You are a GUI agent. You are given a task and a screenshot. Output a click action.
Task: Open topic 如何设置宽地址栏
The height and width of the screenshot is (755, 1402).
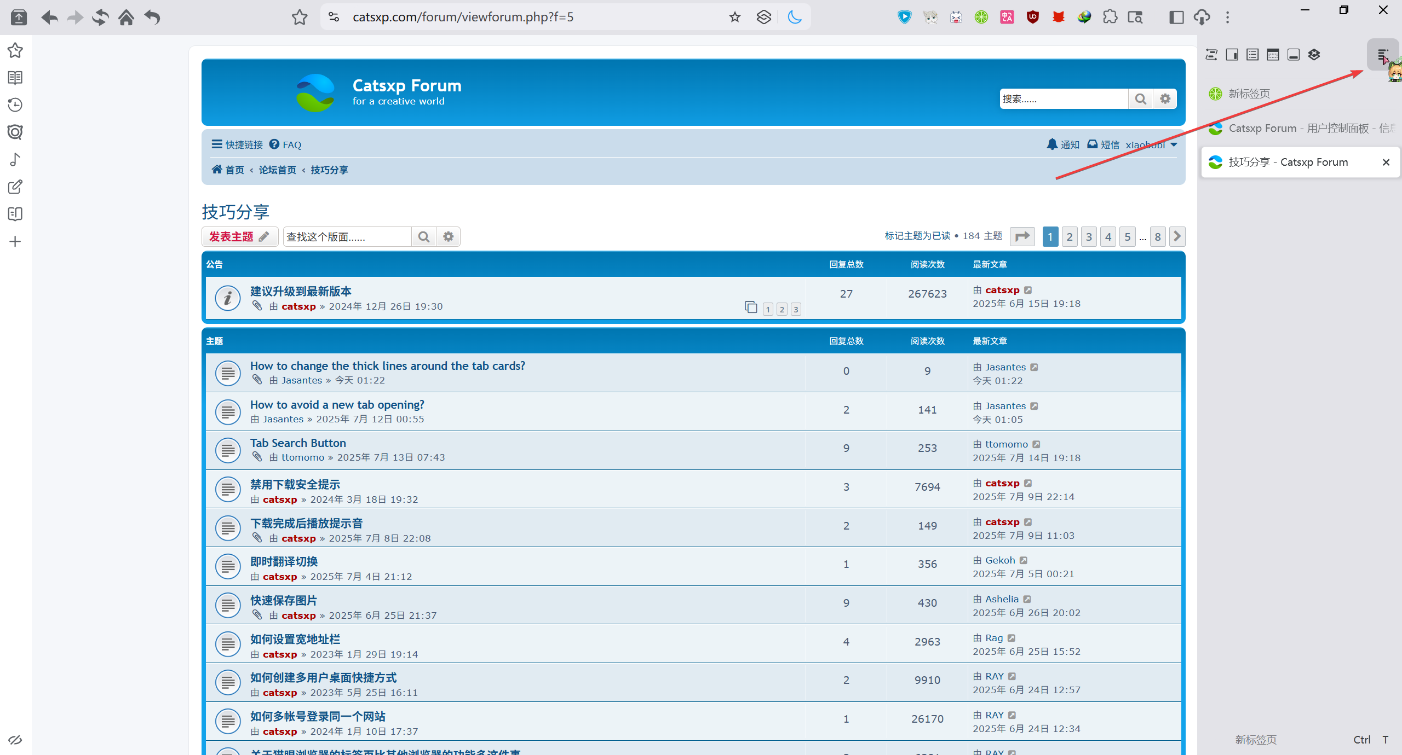click(x=295, y=639)
